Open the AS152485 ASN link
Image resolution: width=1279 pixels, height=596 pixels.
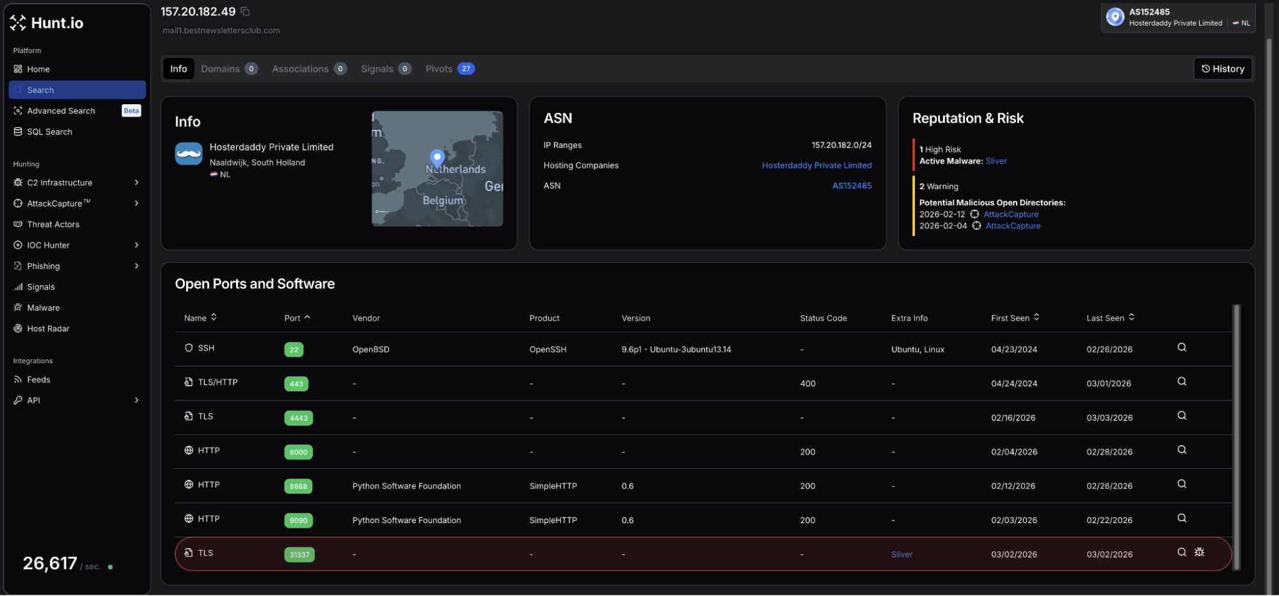coord(852,185)
